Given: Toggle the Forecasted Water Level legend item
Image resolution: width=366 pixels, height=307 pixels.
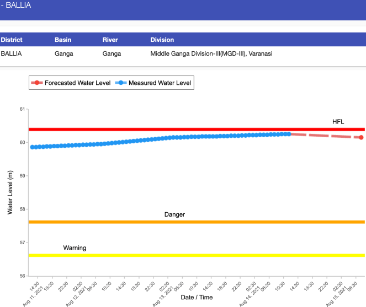Looking at the screenshot, I should point(71,83).
